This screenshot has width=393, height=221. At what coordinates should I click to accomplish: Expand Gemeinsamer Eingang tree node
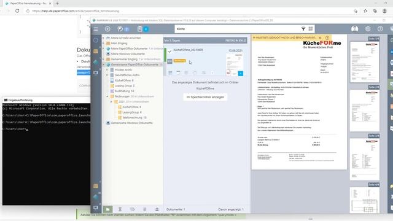(x=104, y=59)
